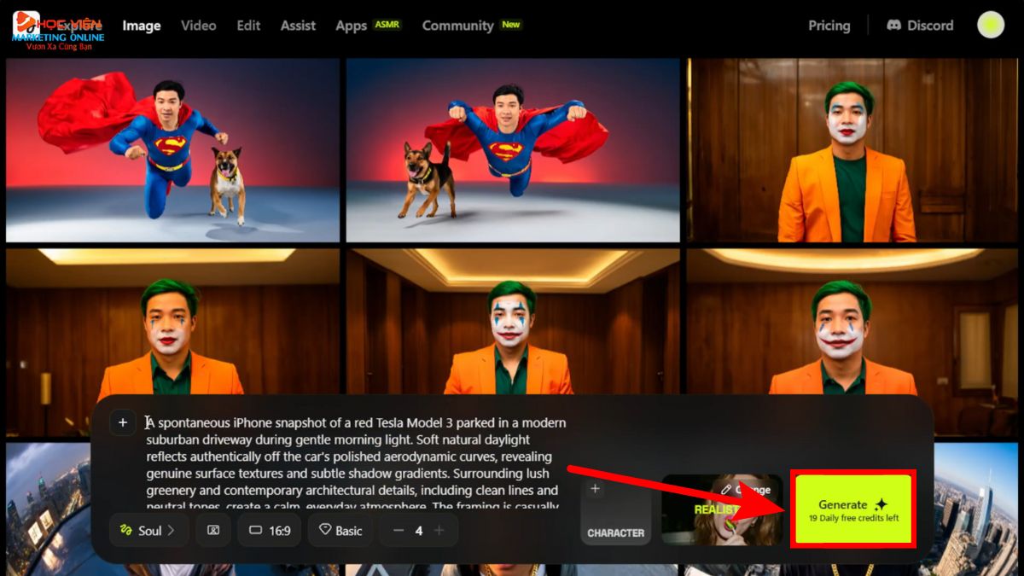Click the sparkle icon on Generate button
Image resolution: width=1024 pixels, height=576 pixels.
coord(881,505)
